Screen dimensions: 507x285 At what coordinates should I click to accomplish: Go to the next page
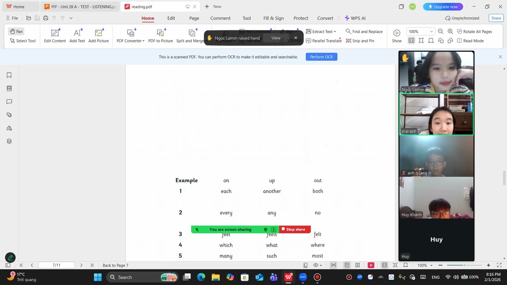pos(81,265)
